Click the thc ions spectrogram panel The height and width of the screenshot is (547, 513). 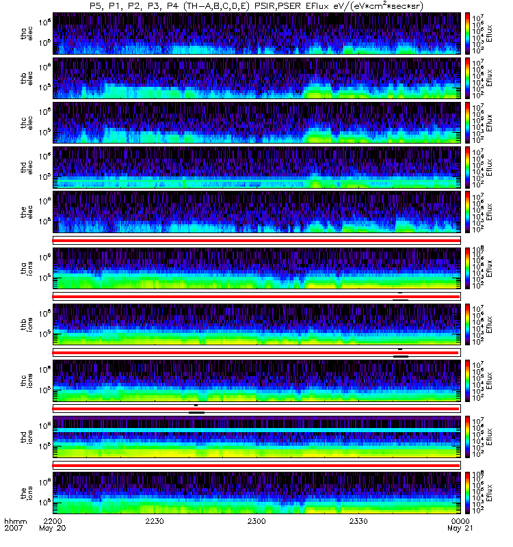coord(256,381)
